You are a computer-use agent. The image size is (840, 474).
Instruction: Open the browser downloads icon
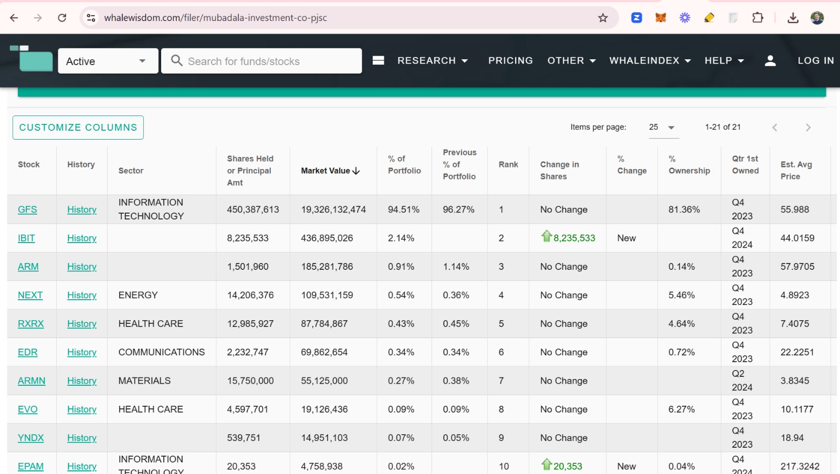[793, 18]
